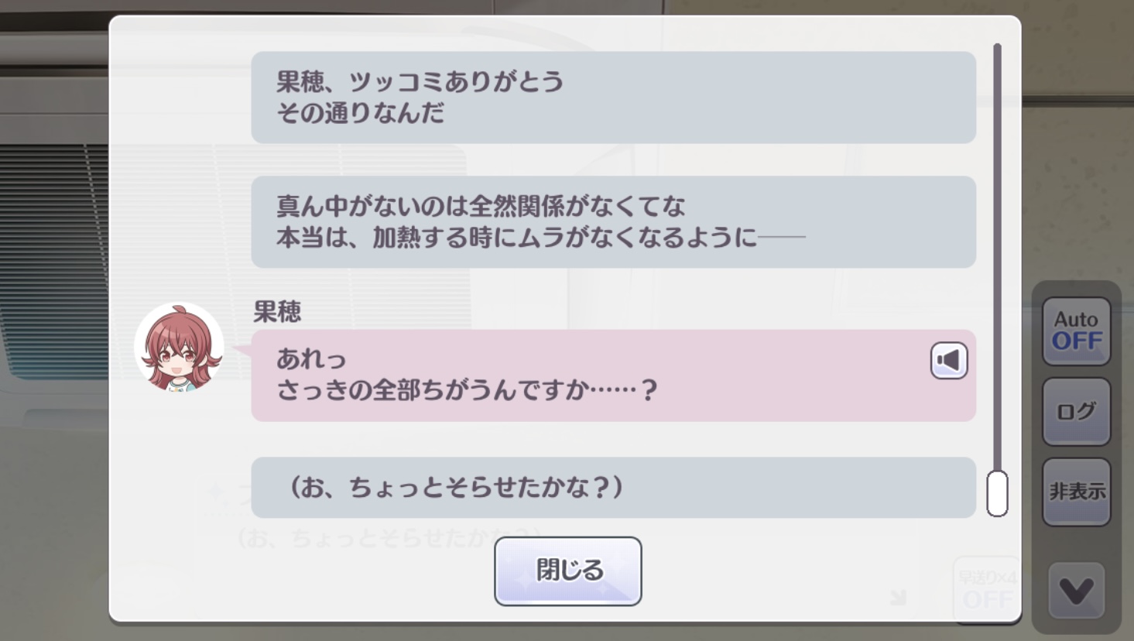Click the down chevron button under 非表示
This screenshot has height=641, width=1134.
click(1076, 591)
